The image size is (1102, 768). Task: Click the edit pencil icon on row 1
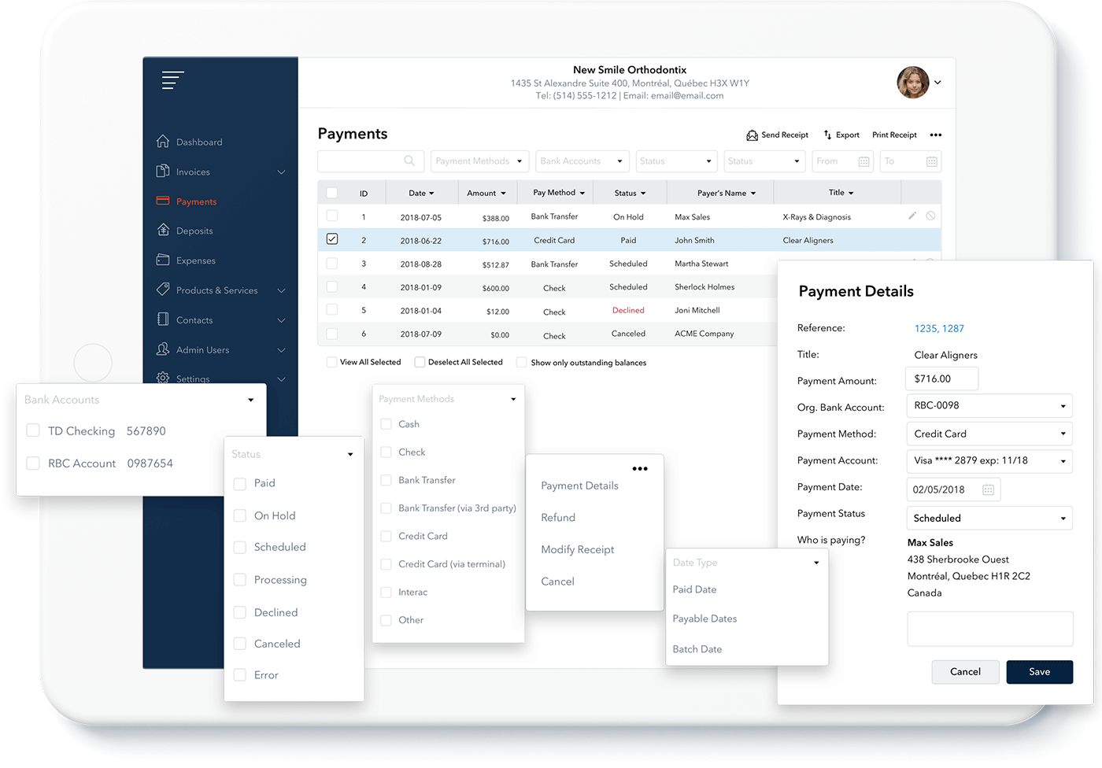coord(912,215)
